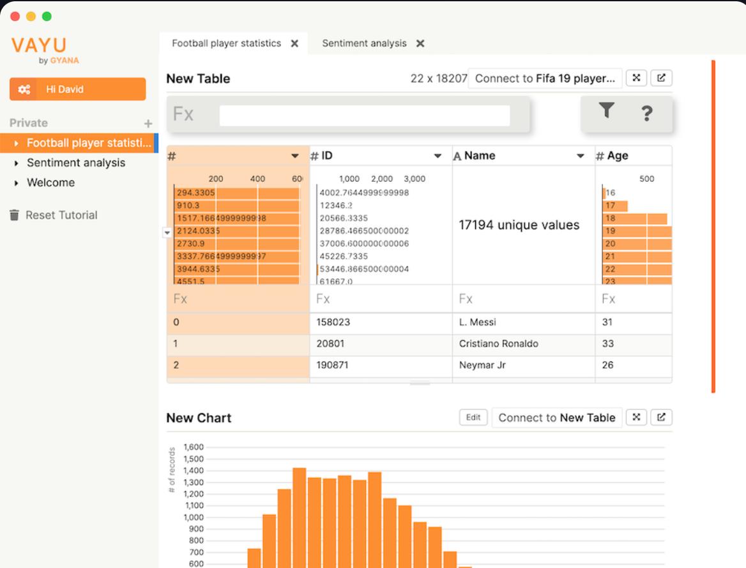Click the Fx formula input field
The height and width of the screenshot is (568, 746).
(364, 116)
